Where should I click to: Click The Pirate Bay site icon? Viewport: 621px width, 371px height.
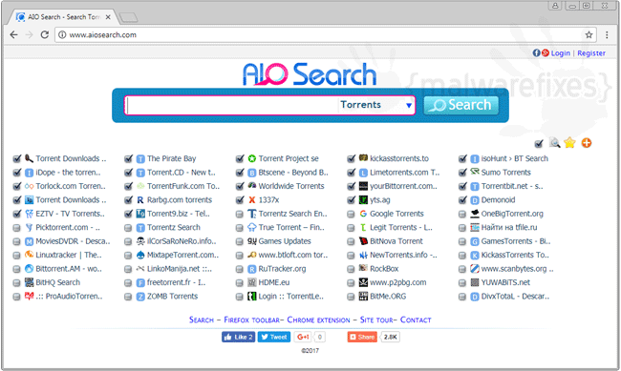140,159
